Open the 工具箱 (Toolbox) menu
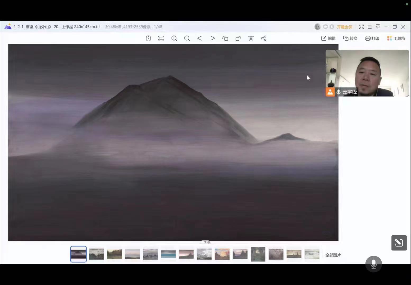This screenshot has height=285, width=411. [x=396, y=38]
